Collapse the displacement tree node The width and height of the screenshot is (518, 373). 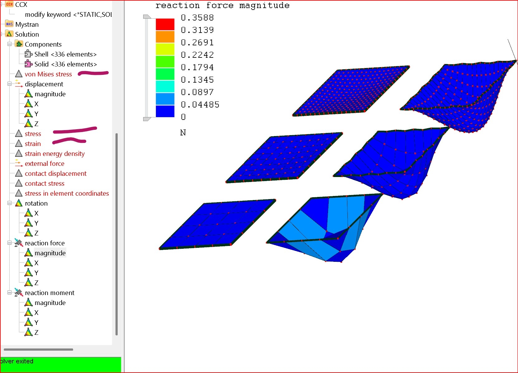pos(10,84)
